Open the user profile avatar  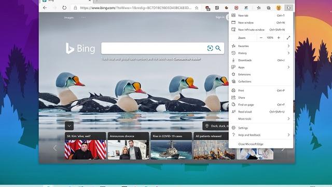[279, 8]
